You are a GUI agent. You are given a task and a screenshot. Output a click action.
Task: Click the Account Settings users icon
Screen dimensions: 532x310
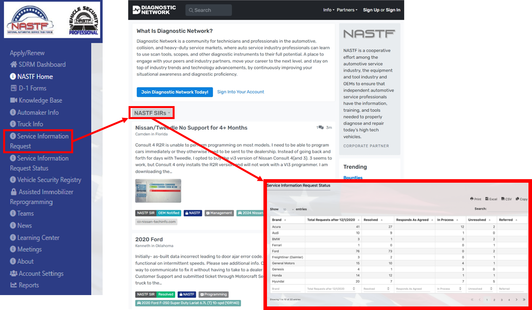pos(14,273)
